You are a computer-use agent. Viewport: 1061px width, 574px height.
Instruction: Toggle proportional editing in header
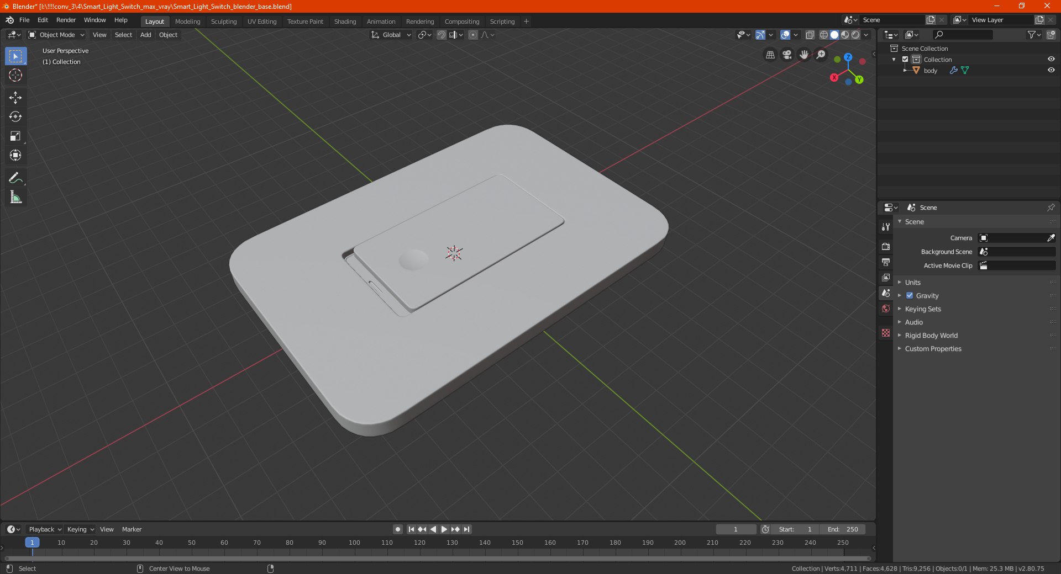(x=473, y=35)
